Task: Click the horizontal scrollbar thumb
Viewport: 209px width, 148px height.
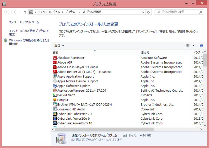Action: [x=105, y=129]
